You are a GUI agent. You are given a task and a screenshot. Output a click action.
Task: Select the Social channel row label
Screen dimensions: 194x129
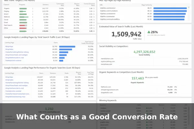(x=6, y=20)
